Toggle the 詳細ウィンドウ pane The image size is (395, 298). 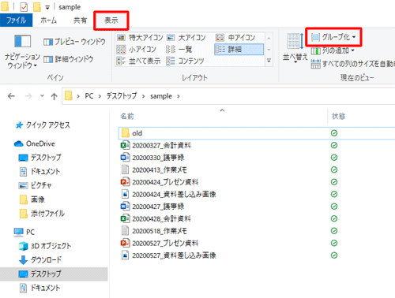coord(68,59)
